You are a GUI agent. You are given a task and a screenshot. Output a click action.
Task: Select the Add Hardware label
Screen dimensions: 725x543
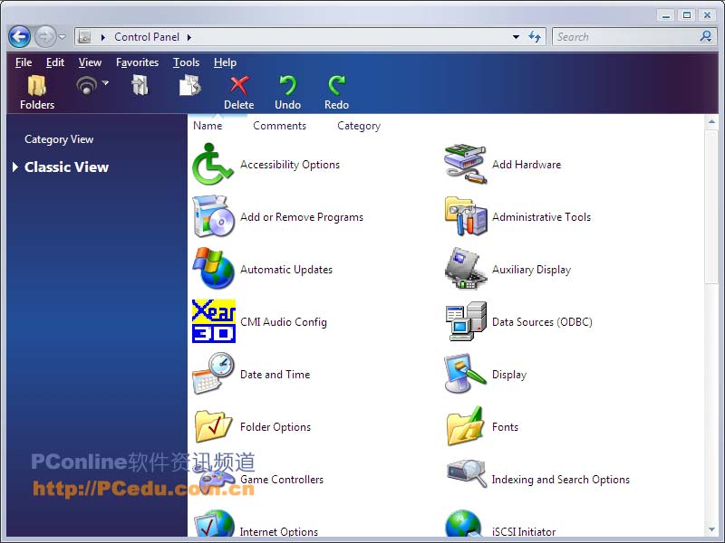coord(527,165)
